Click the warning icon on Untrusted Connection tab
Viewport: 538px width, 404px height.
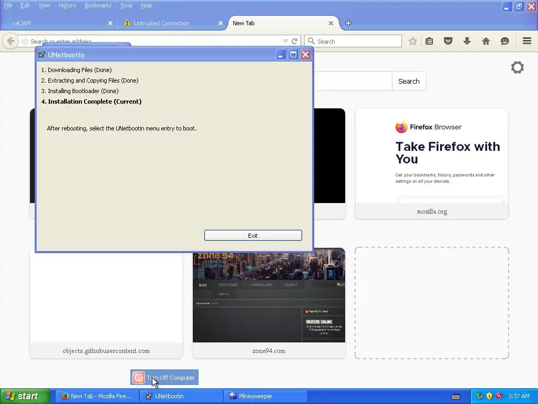click(127, 23)
